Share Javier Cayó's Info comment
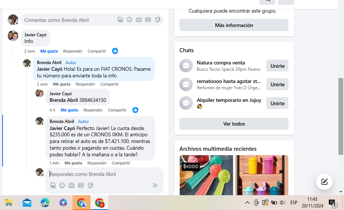Image resolution: width=344 pixels, height=210 pixels. click(x=97, y=51)
